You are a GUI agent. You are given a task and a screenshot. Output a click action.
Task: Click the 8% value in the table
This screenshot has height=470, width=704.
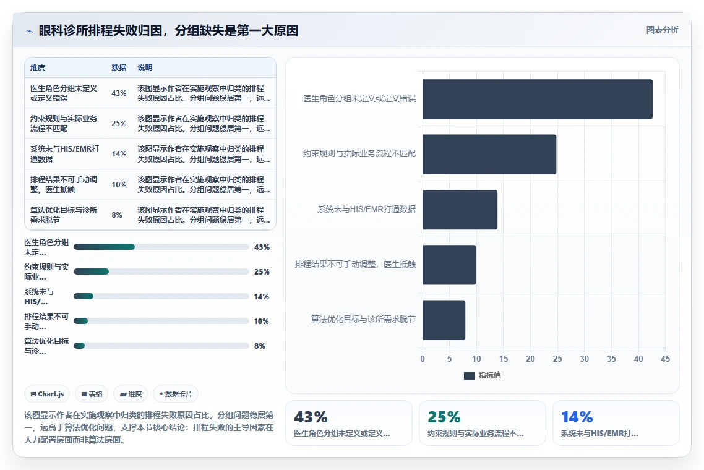(117, 215)
